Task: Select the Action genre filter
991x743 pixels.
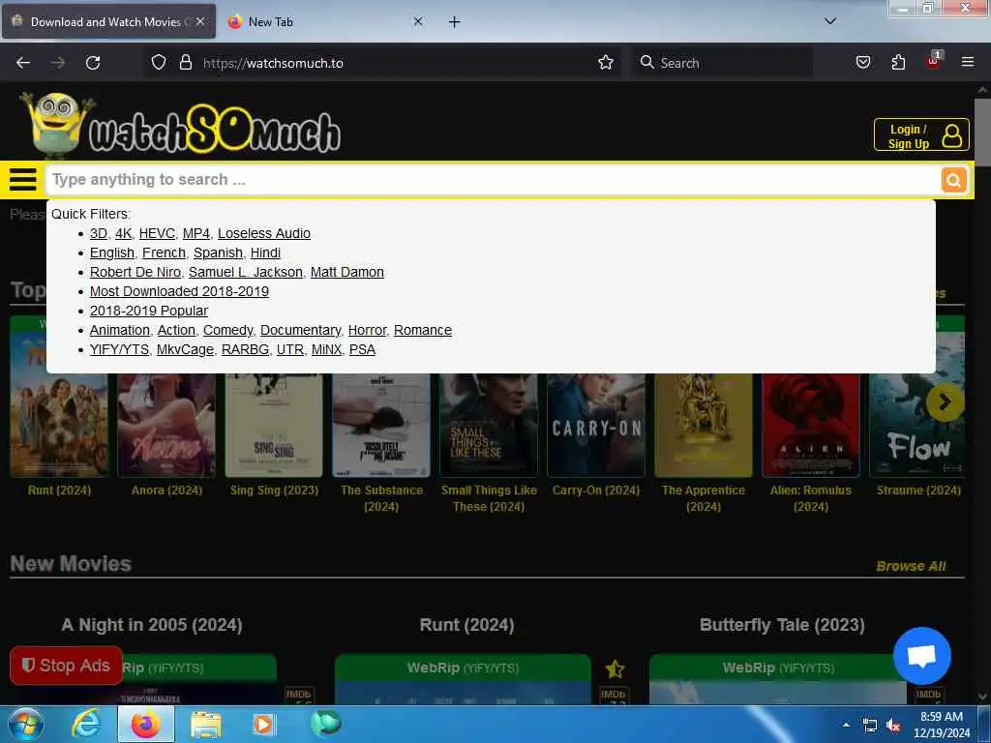Action: pyautogui.click(x=176, y=330)
